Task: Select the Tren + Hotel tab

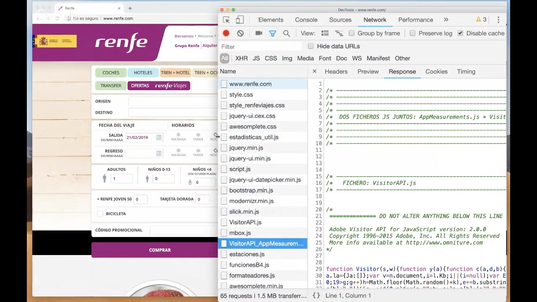Action: [175, 73]
